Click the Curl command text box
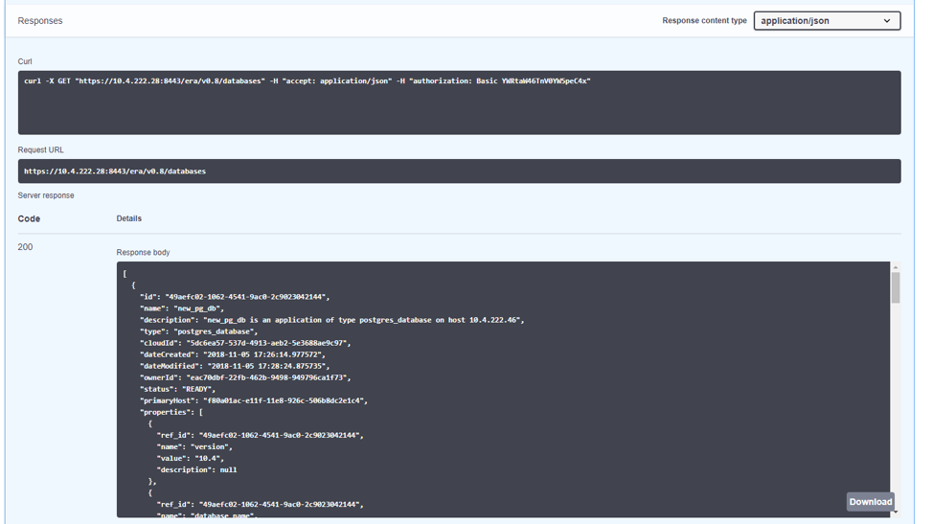This screenshot has height=524, width=933. pos(460,103)
